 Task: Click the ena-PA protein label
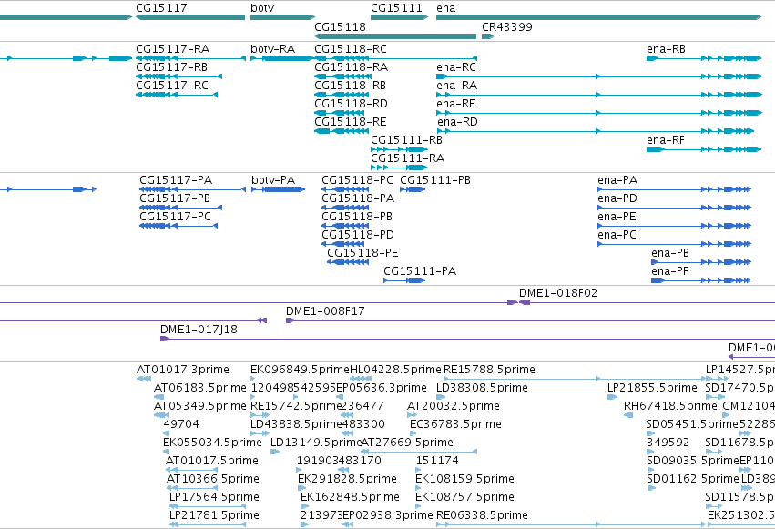tap(617, 180)
